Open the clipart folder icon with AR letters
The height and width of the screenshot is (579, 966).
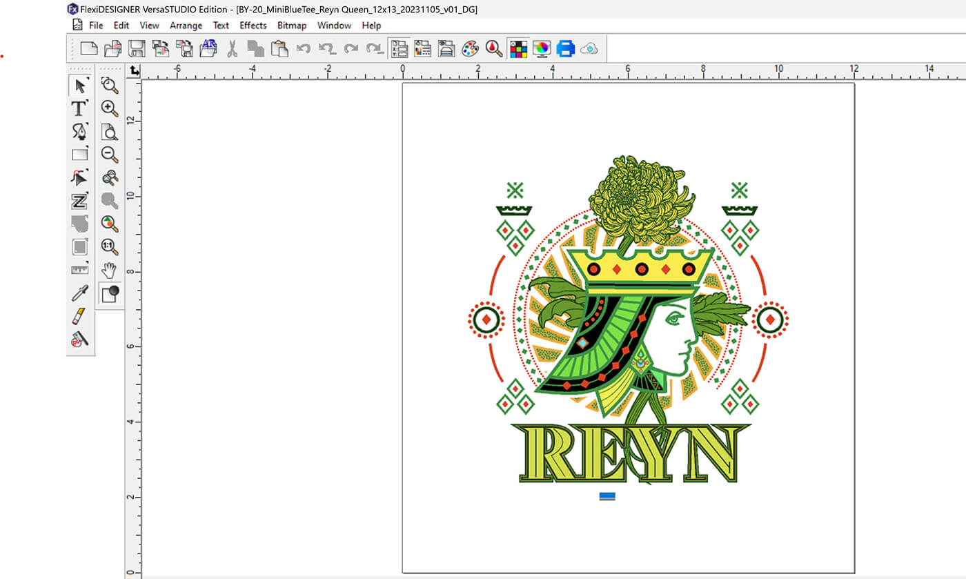208,48
